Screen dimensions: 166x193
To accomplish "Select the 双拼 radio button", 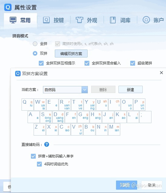I will (35, 53).
